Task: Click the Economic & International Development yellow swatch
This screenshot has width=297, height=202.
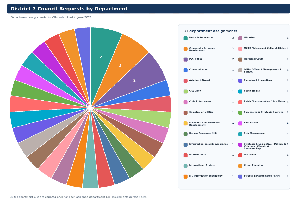Action: (185, 123)
